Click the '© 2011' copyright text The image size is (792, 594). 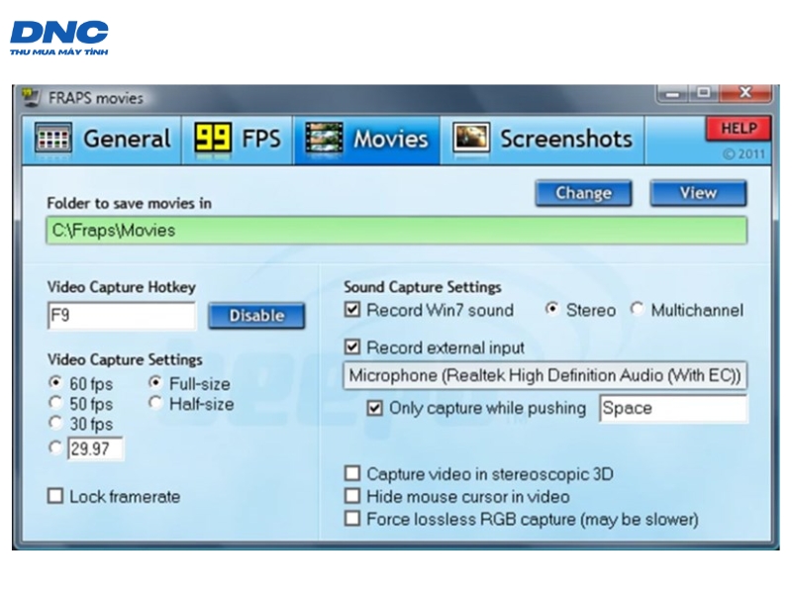point(743,153)
